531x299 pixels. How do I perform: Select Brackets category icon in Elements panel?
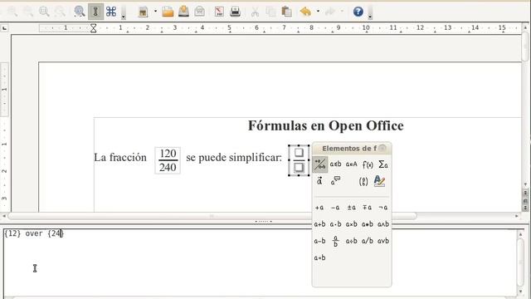(x=363, y=181)
